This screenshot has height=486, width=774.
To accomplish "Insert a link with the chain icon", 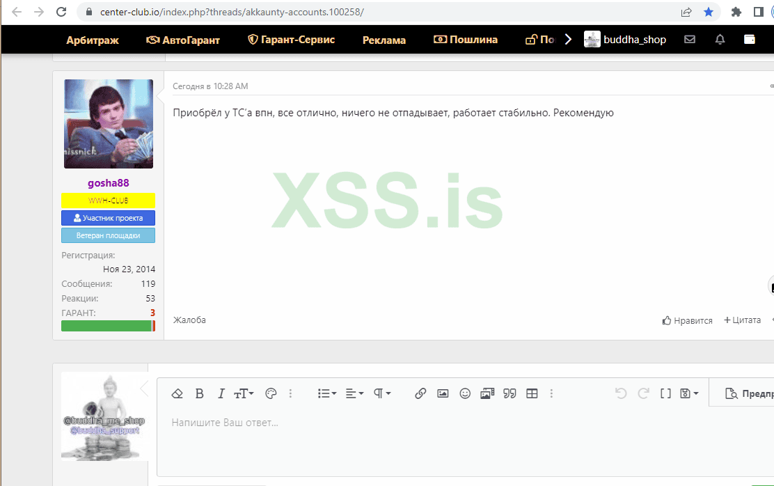I will 420,393.
